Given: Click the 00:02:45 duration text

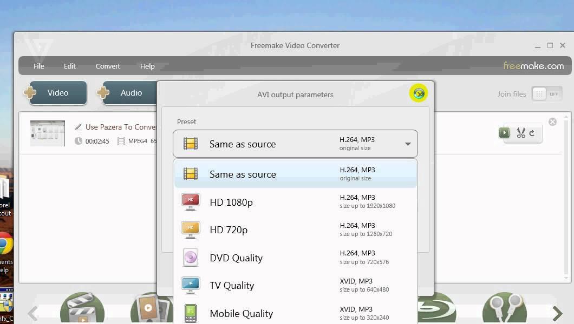Looking at the screenshot, I should point(97,141).
